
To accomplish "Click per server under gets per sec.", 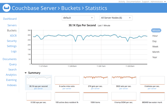I will (95, 89).
